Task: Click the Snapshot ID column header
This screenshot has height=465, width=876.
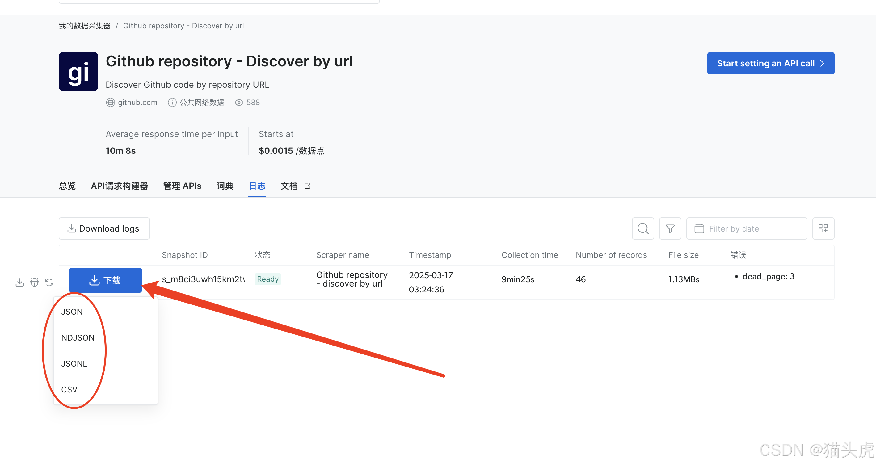Action: pyautogui.click(x=185, y=255)
